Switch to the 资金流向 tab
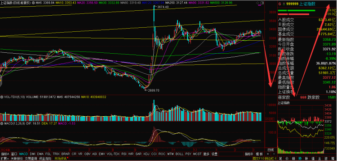Image resolution: width=337 pixels, height=161 pixels. click(x=45, y=159)
